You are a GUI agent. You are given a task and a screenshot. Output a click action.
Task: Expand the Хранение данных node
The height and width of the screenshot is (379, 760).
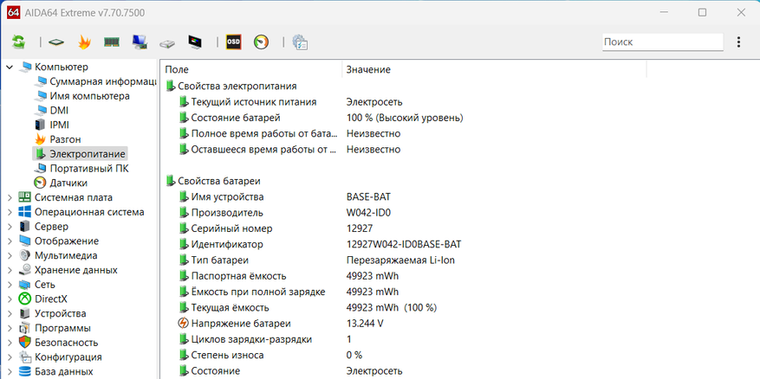pyautogui.click(x=10, y=270)
